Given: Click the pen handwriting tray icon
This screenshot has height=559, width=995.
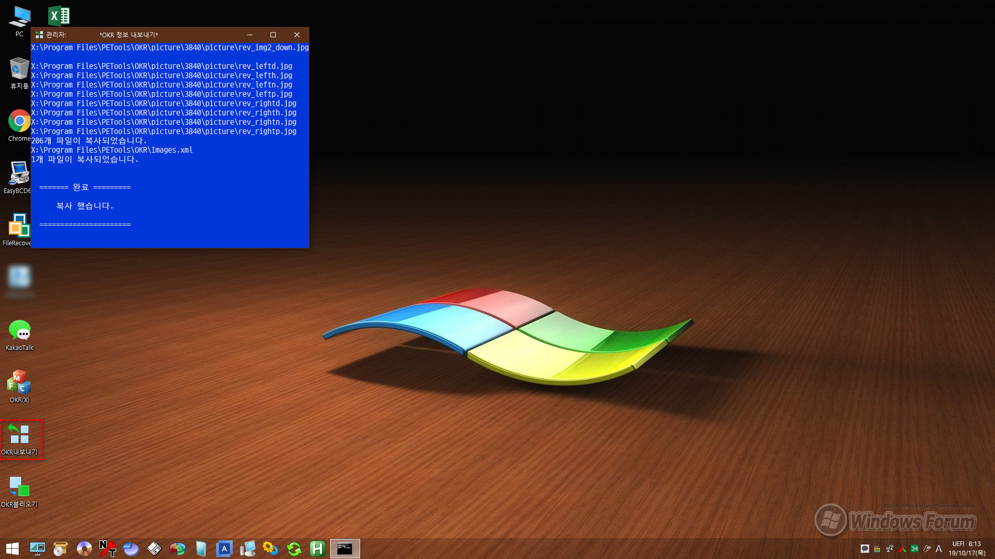Looking at the screenshot, I should [x=927, y=549].
